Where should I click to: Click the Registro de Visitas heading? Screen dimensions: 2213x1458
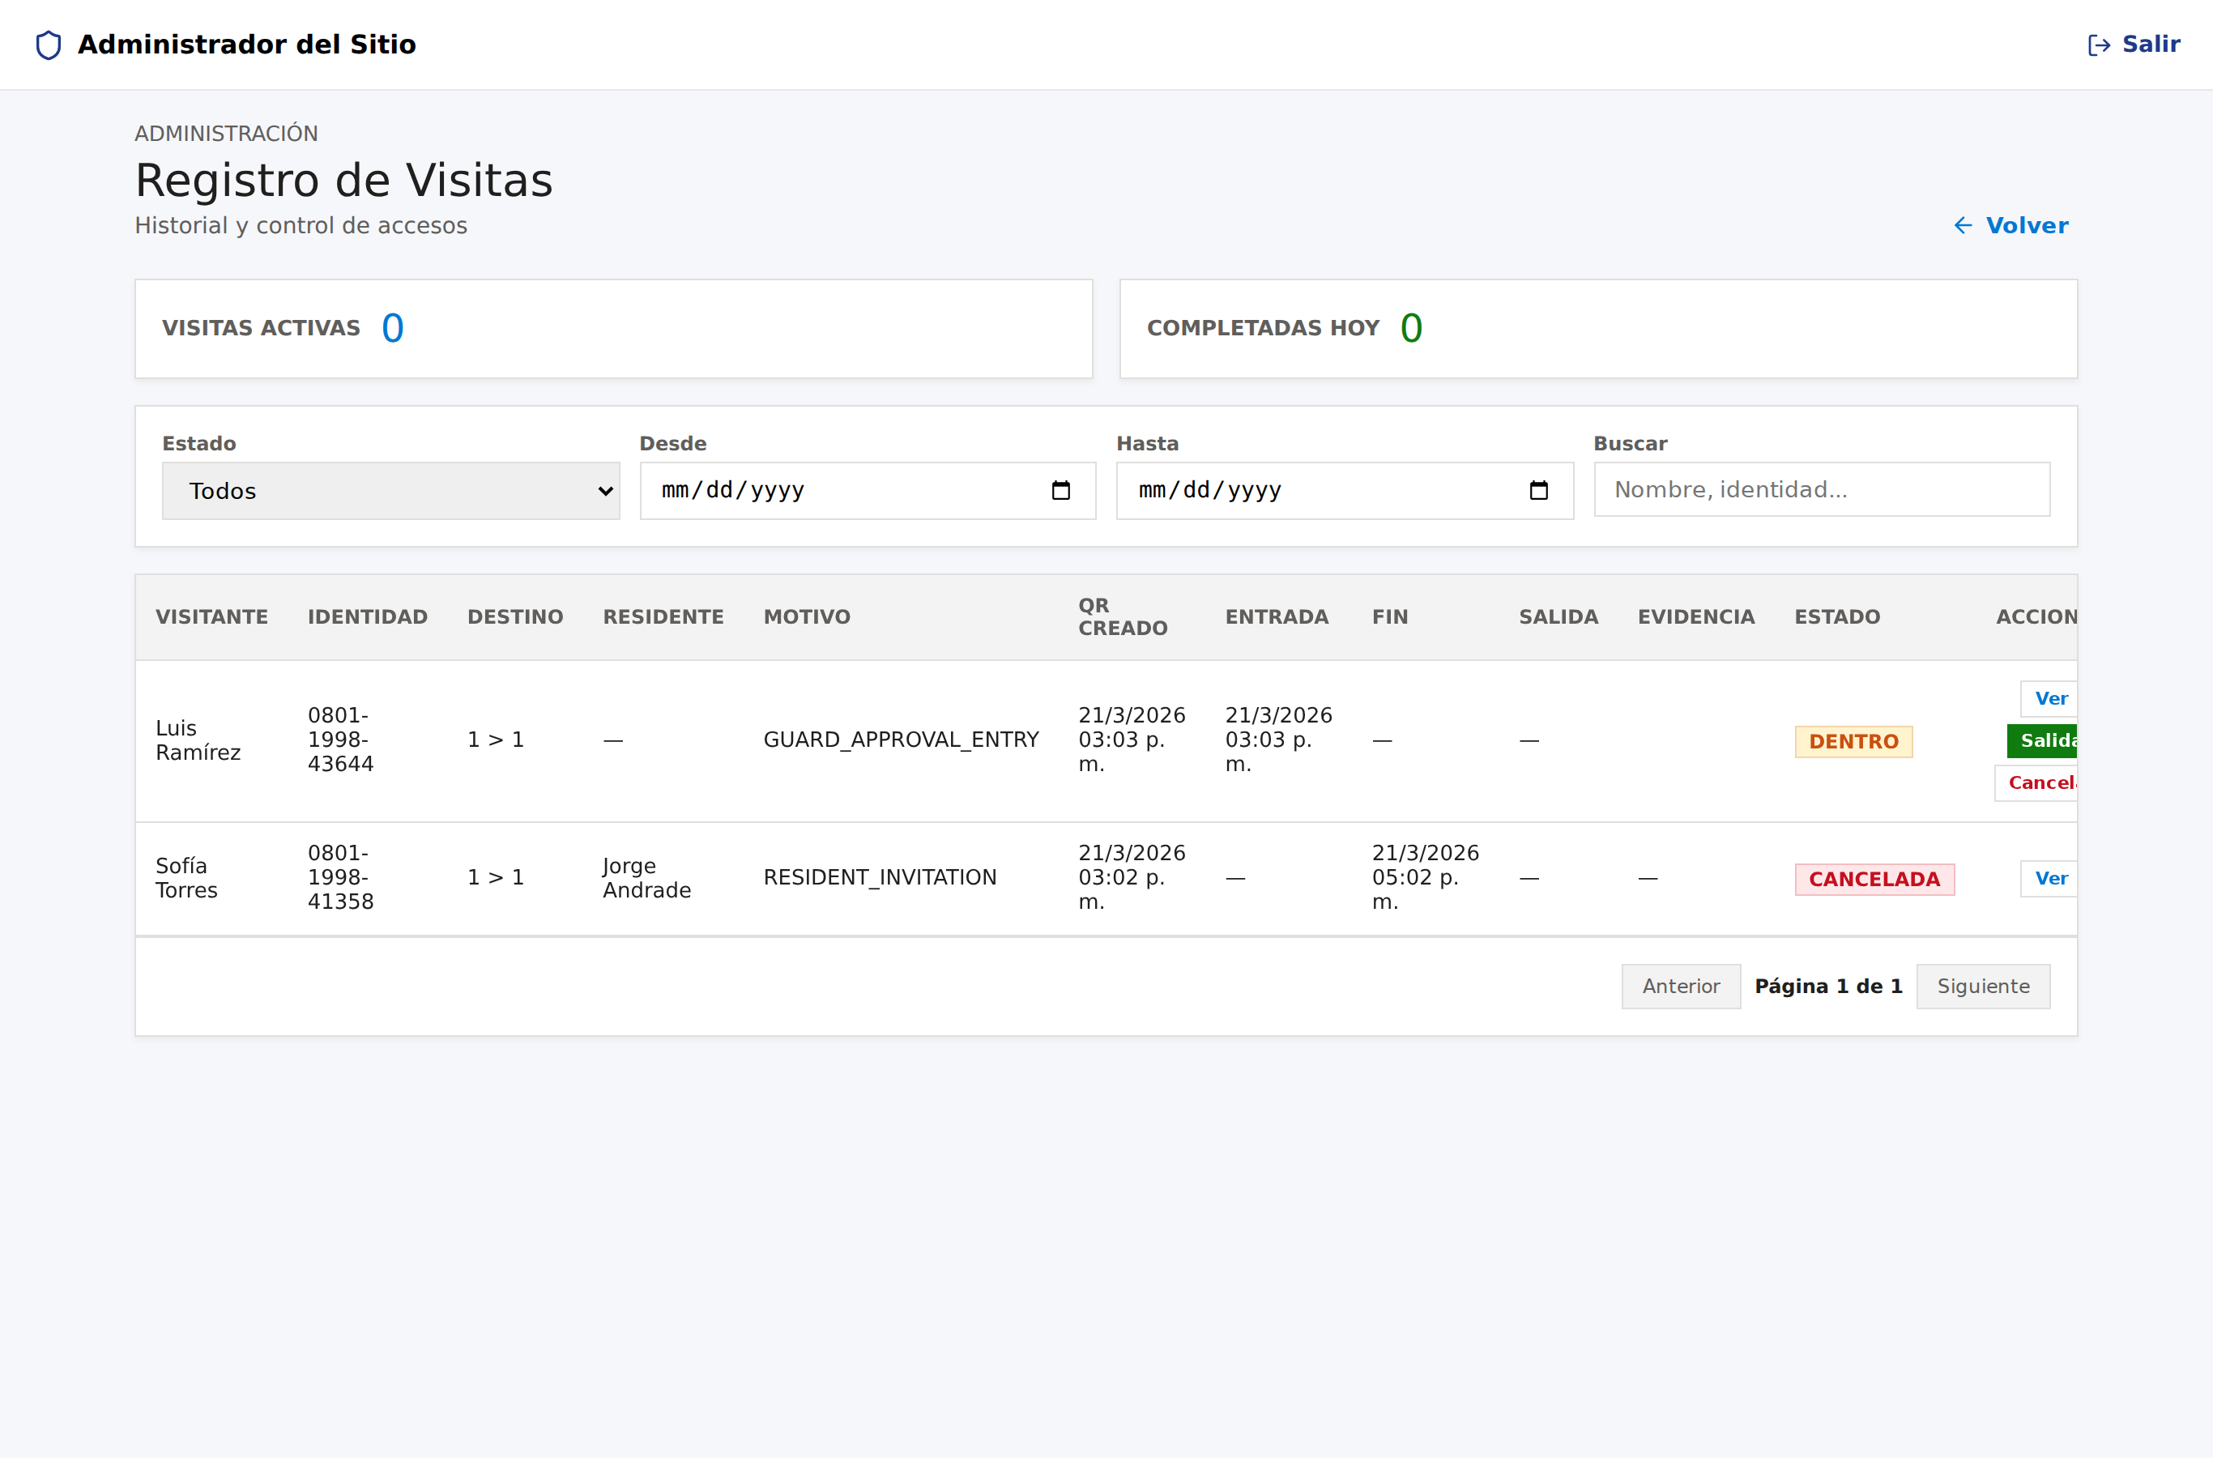[x=344, y=181]
